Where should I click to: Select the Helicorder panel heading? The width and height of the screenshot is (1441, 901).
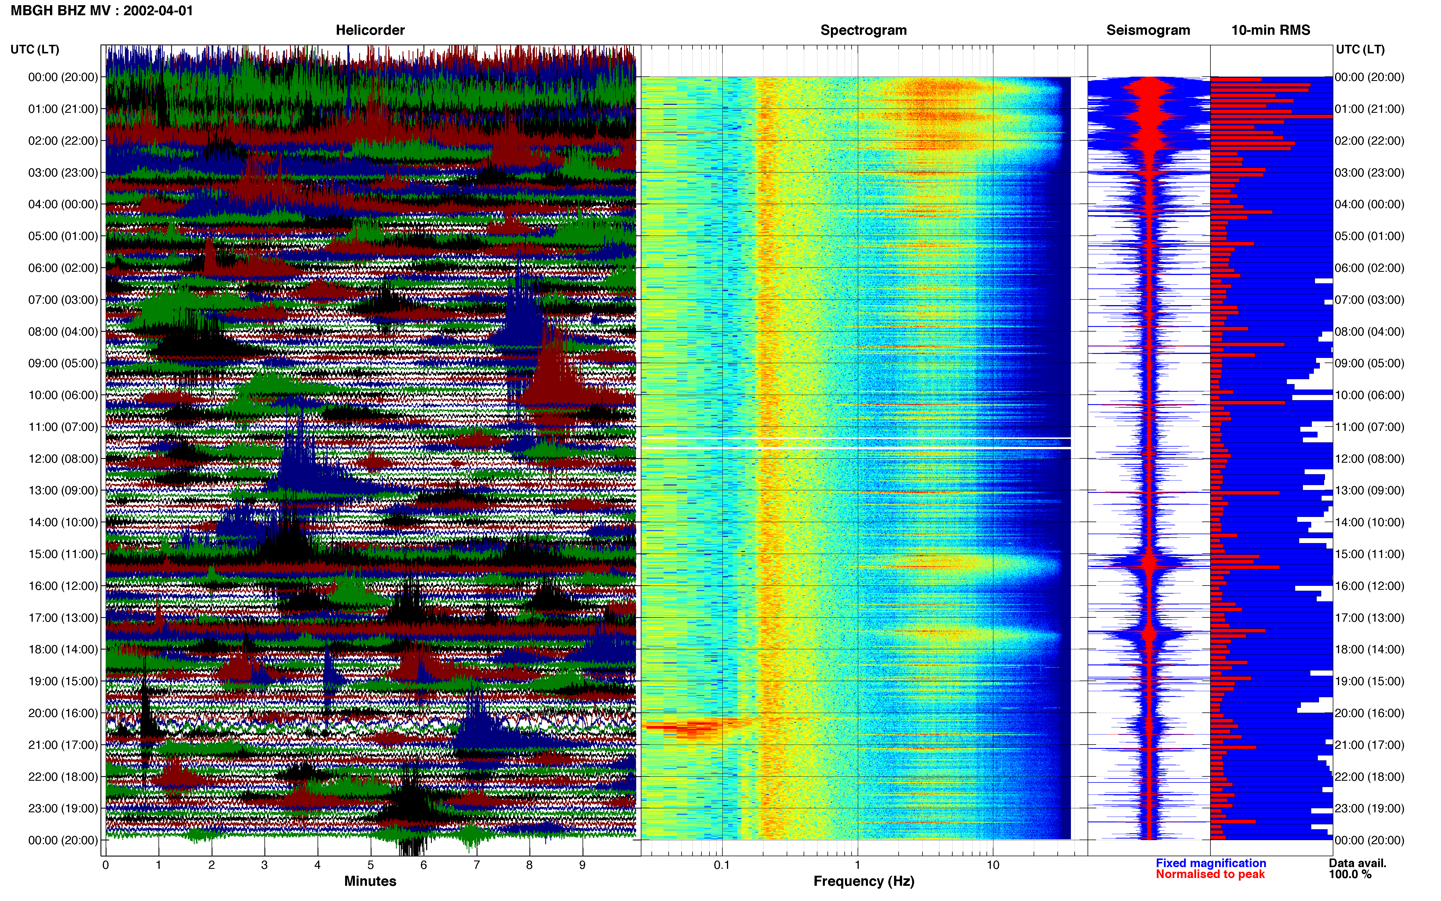click(x=370, y=30)
